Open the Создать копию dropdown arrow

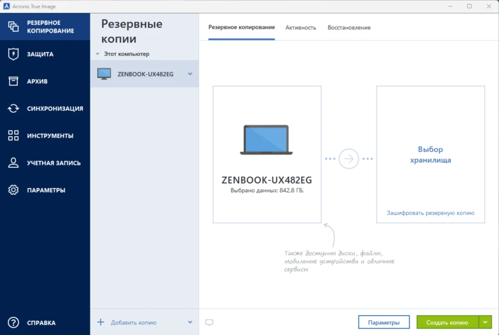coord(485,322)
